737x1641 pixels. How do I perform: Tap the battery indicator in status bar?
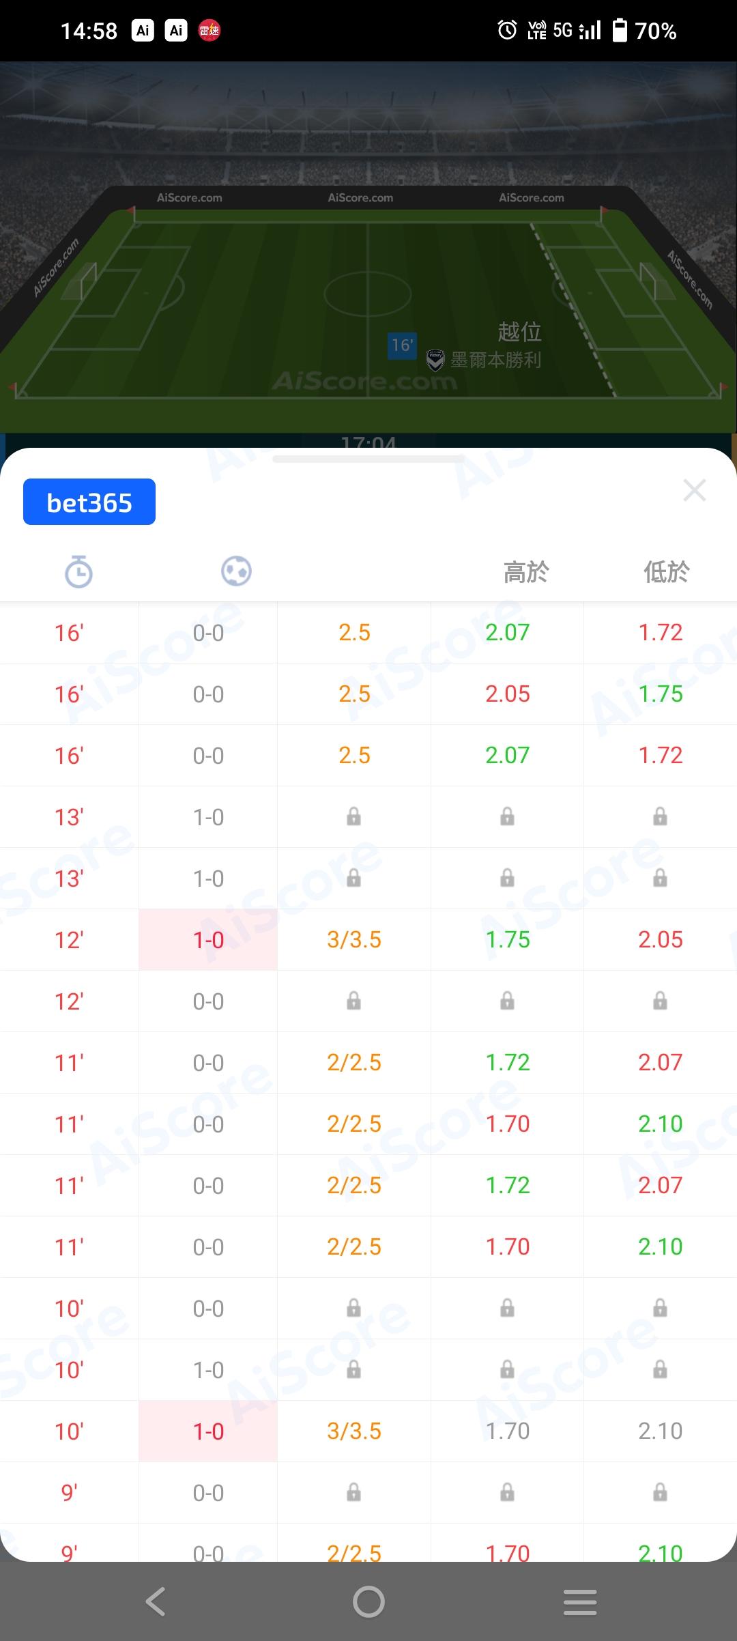pyautogui.click(x=620, y=30)
